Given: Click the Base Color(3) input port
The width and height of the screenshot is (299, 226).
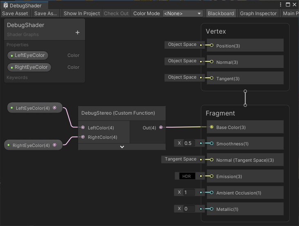Looking at the screenshot, I should (211, 127).
